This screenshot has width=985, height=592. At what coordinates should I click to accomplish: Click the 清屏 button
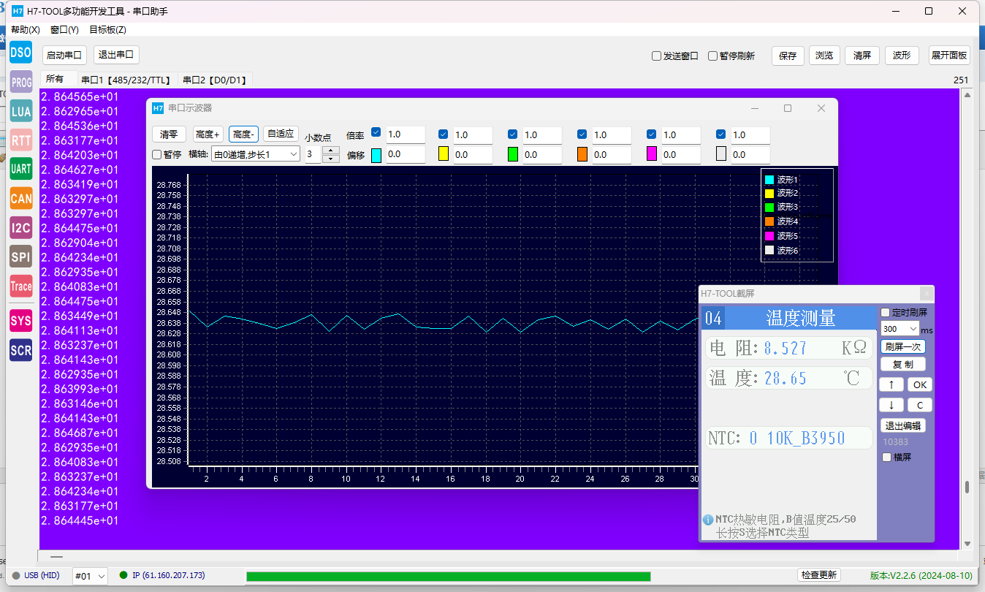click(x=862, y=56)
